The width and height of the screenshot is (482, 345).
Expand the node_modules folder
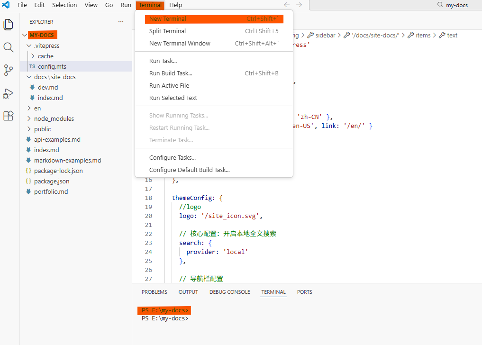(x=54, y=118)
